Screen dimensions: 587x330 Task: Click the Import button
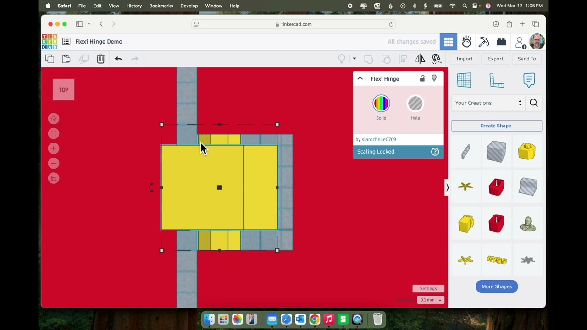(464, 59)
